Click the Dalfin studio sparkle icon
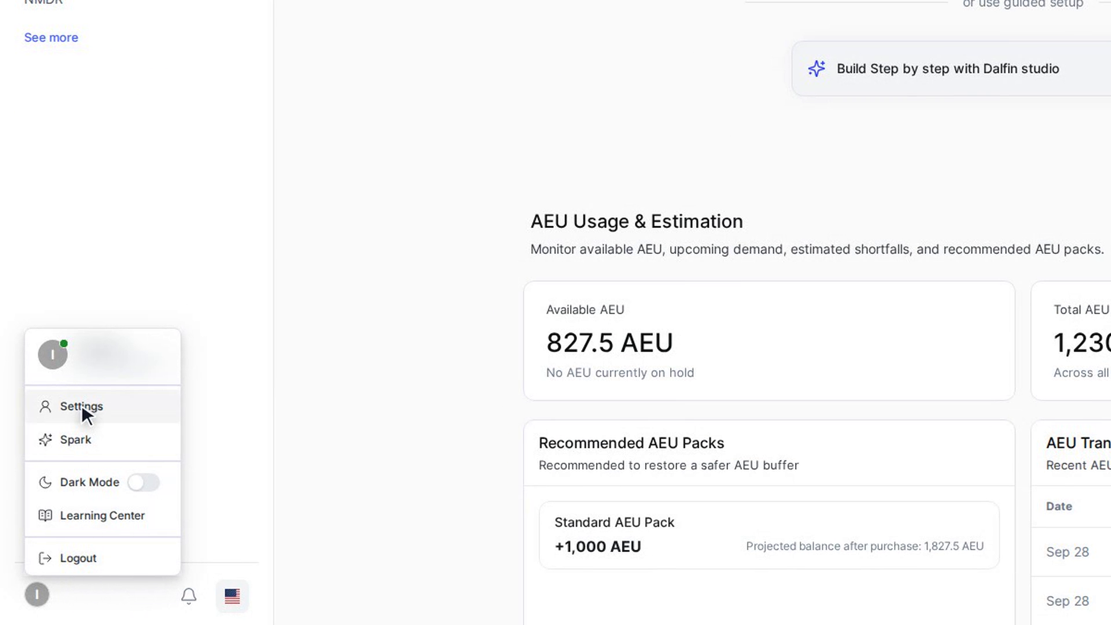Screen dimensions: 1111x625 816,68
